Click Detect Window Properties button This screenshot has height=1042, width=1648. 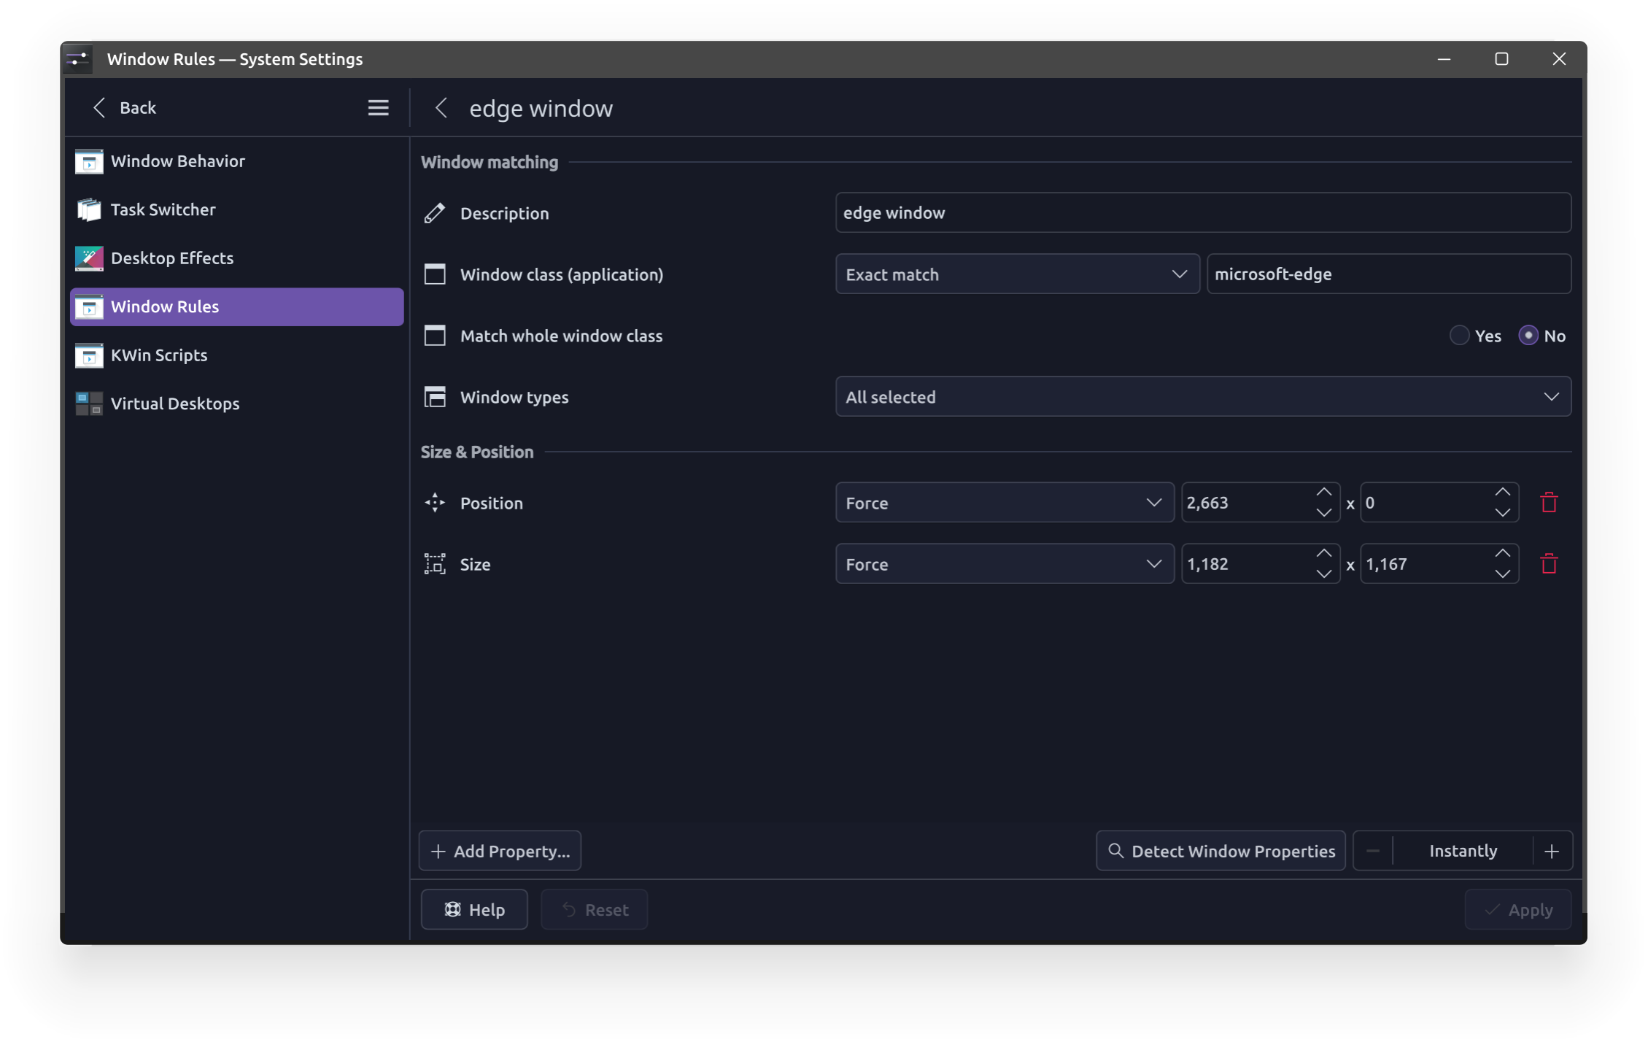click(x=1220, y=851)
